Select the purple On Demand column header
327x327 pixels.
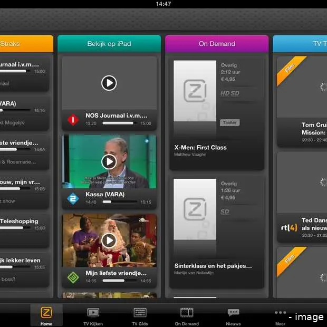click(217, 44)
